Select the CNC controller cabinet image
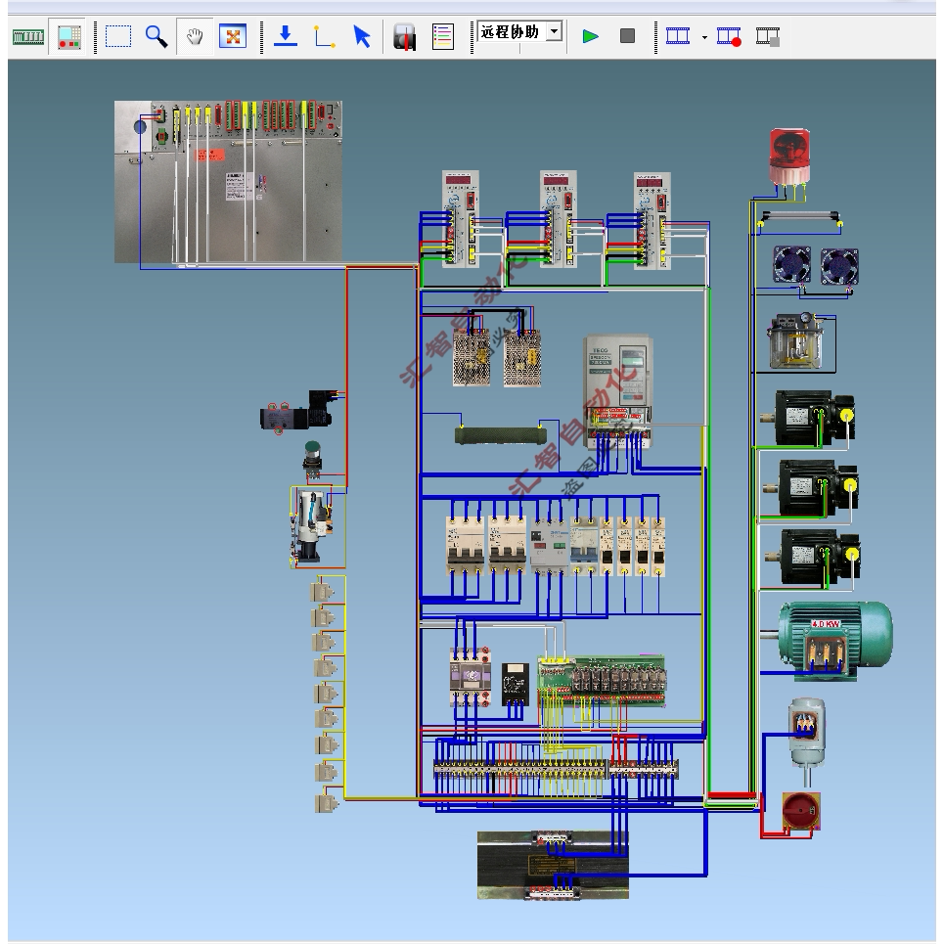Screen dimensions: 944x944 click(x=228, y=182)
